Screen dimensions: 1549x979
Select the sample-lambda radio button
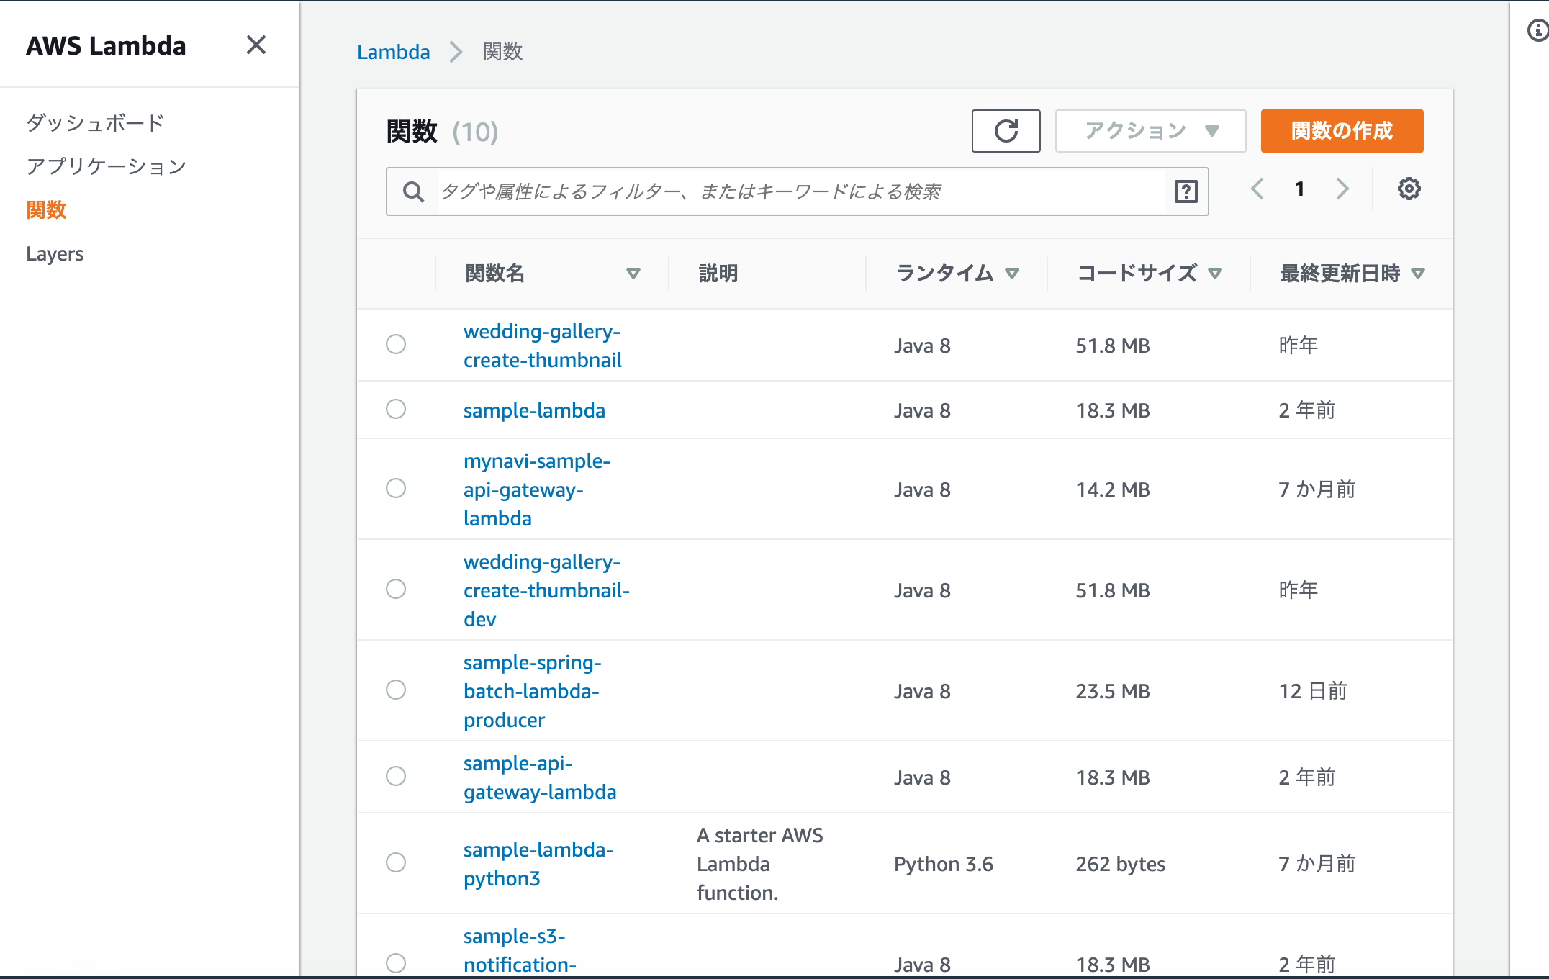coord(396,409)
